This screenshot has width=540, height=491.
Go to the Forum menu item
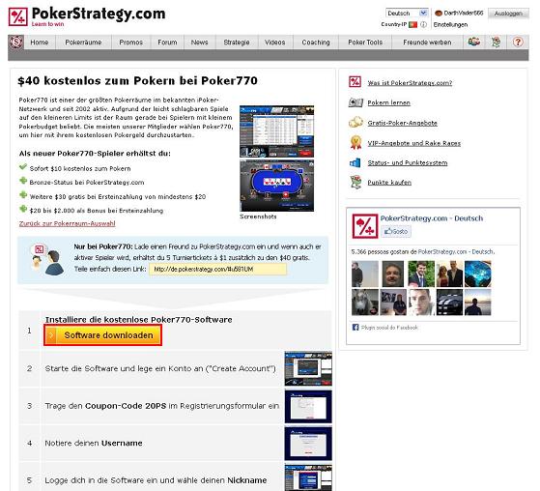click(x=167, y=42)
